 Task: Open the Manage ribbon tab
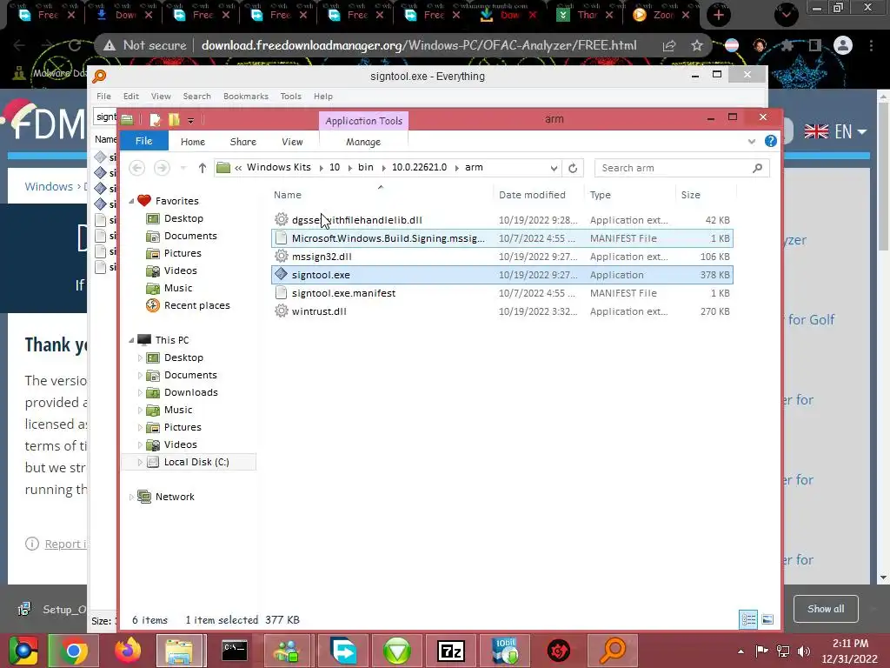[x=363, y=142]
